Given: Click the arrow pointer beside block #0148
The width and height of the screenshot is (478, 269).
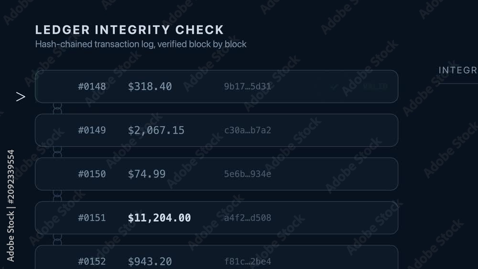Looking at the screenshot, I should 21,97.
